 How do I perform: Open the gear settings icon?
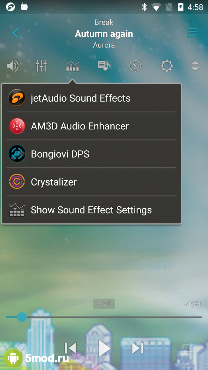click(x=167, y=66)
